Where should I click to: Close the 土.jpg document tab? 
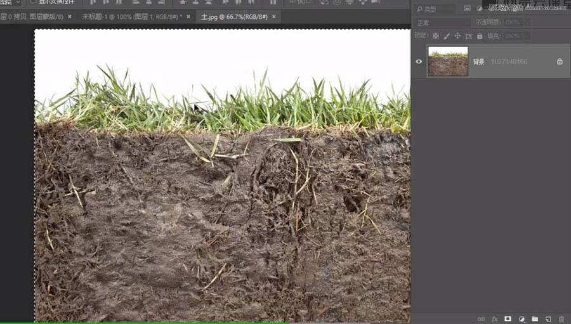[274, 17]
